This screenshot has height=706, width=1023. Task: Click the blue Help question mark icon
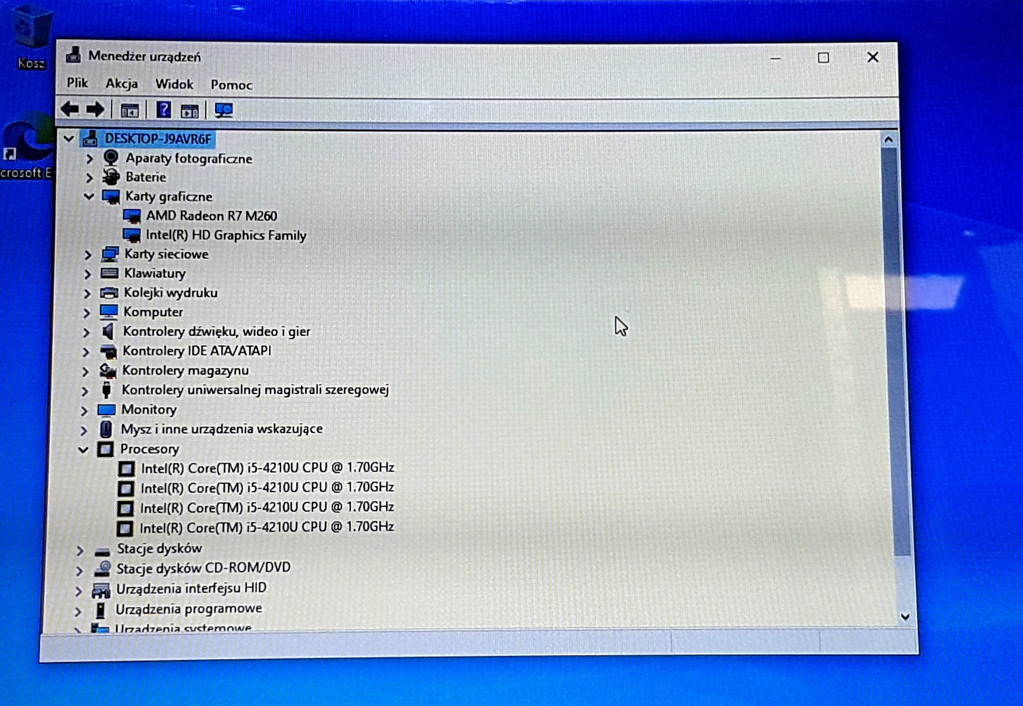click(164, 110)
